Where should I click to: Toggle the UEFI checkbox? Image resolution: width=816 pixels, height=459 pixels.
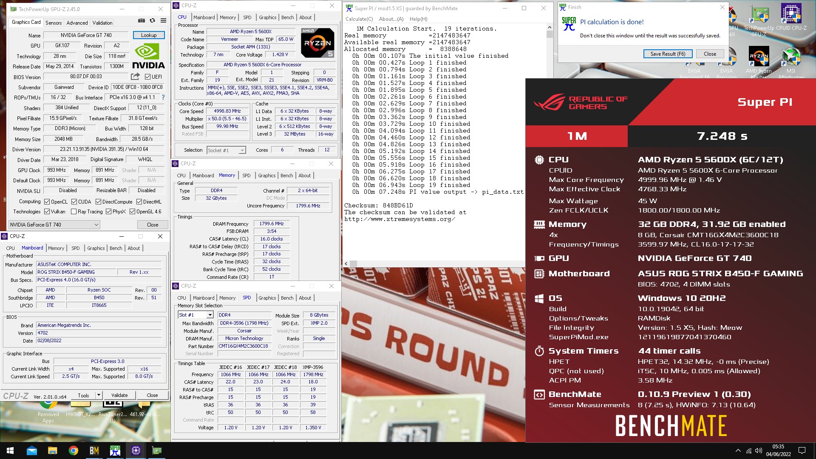point(147,77)
